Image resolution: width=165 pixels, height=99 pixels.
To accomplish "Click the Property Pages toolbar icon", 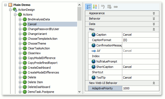I will [x=109, y=7].
